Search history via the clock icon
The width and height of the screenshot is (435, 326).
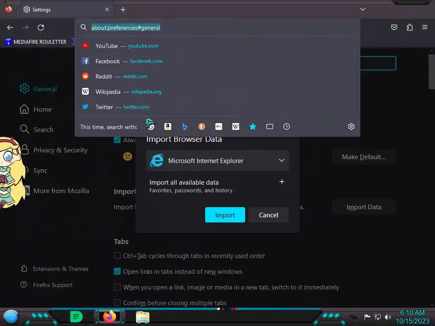[287, 126]
